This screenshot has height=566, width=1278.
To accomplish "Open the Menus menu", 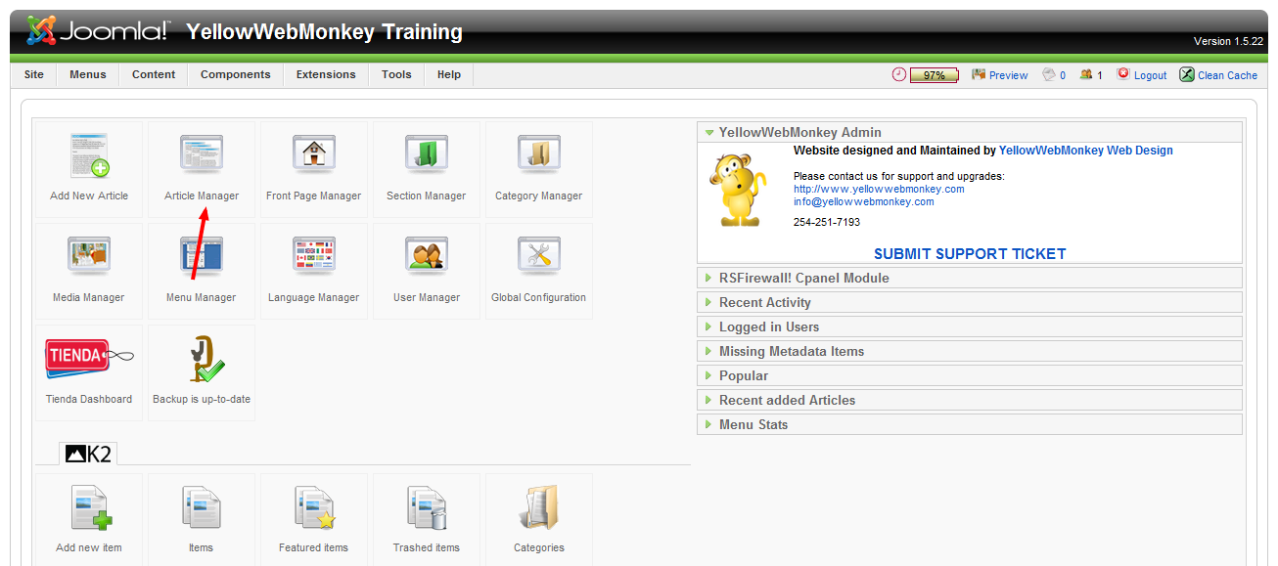I will coord(88,74).
